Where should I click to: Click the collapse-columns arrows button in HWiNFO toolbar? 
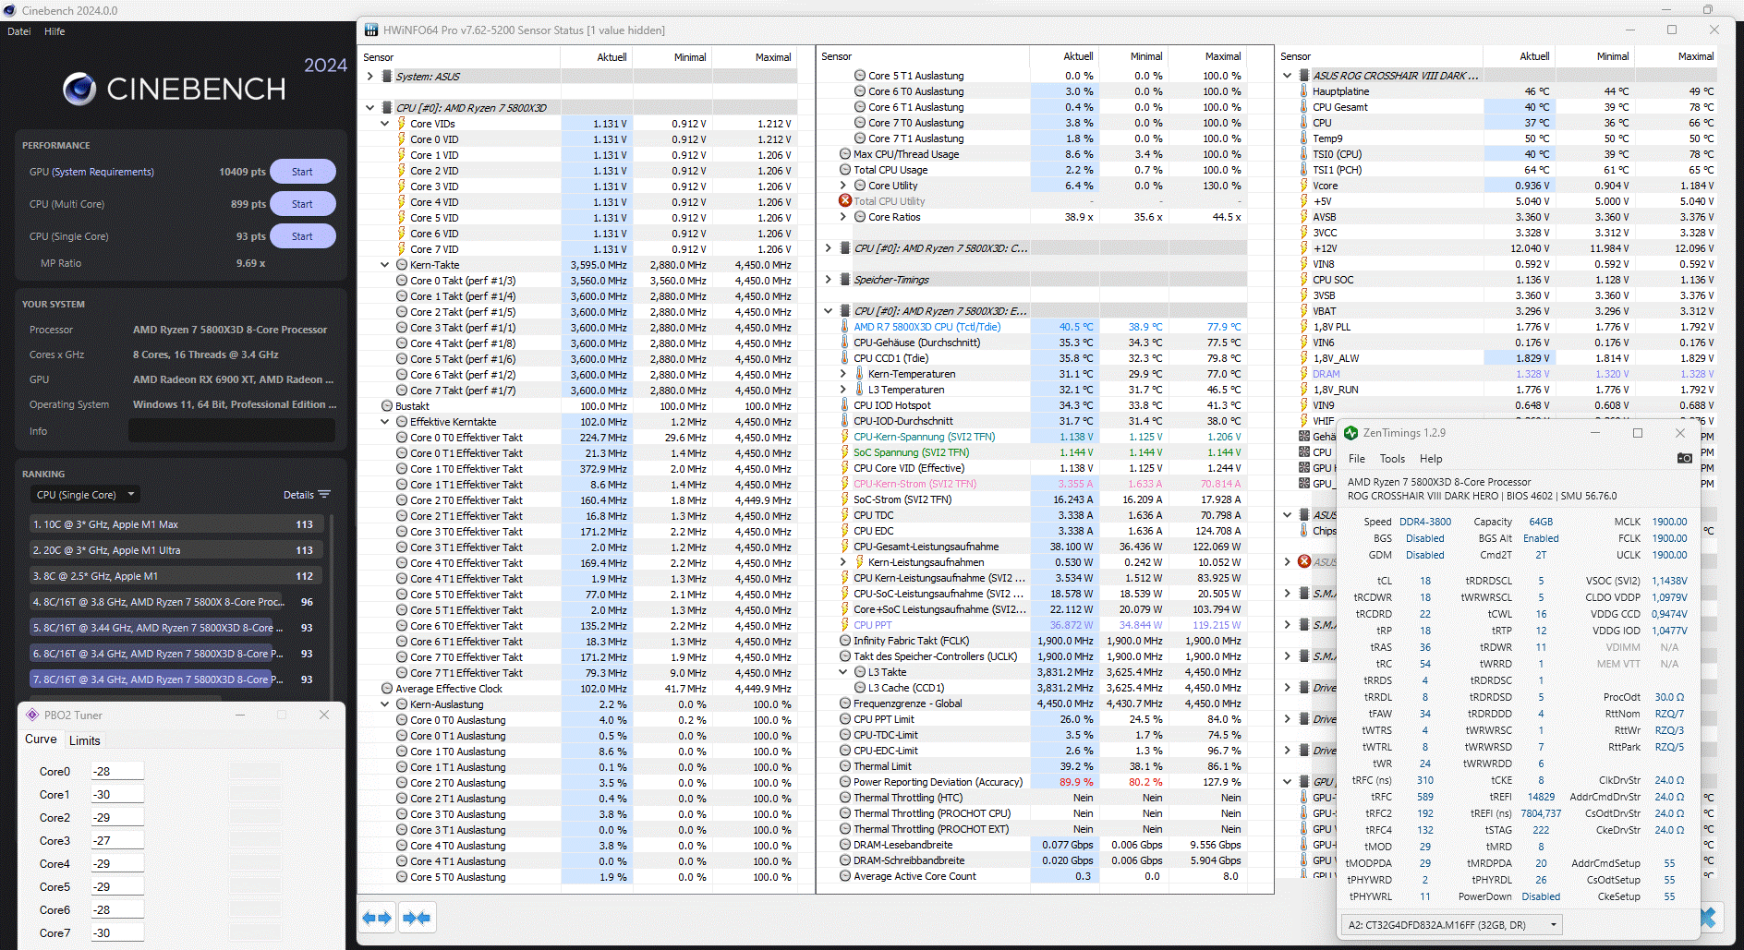coord(417,918)
